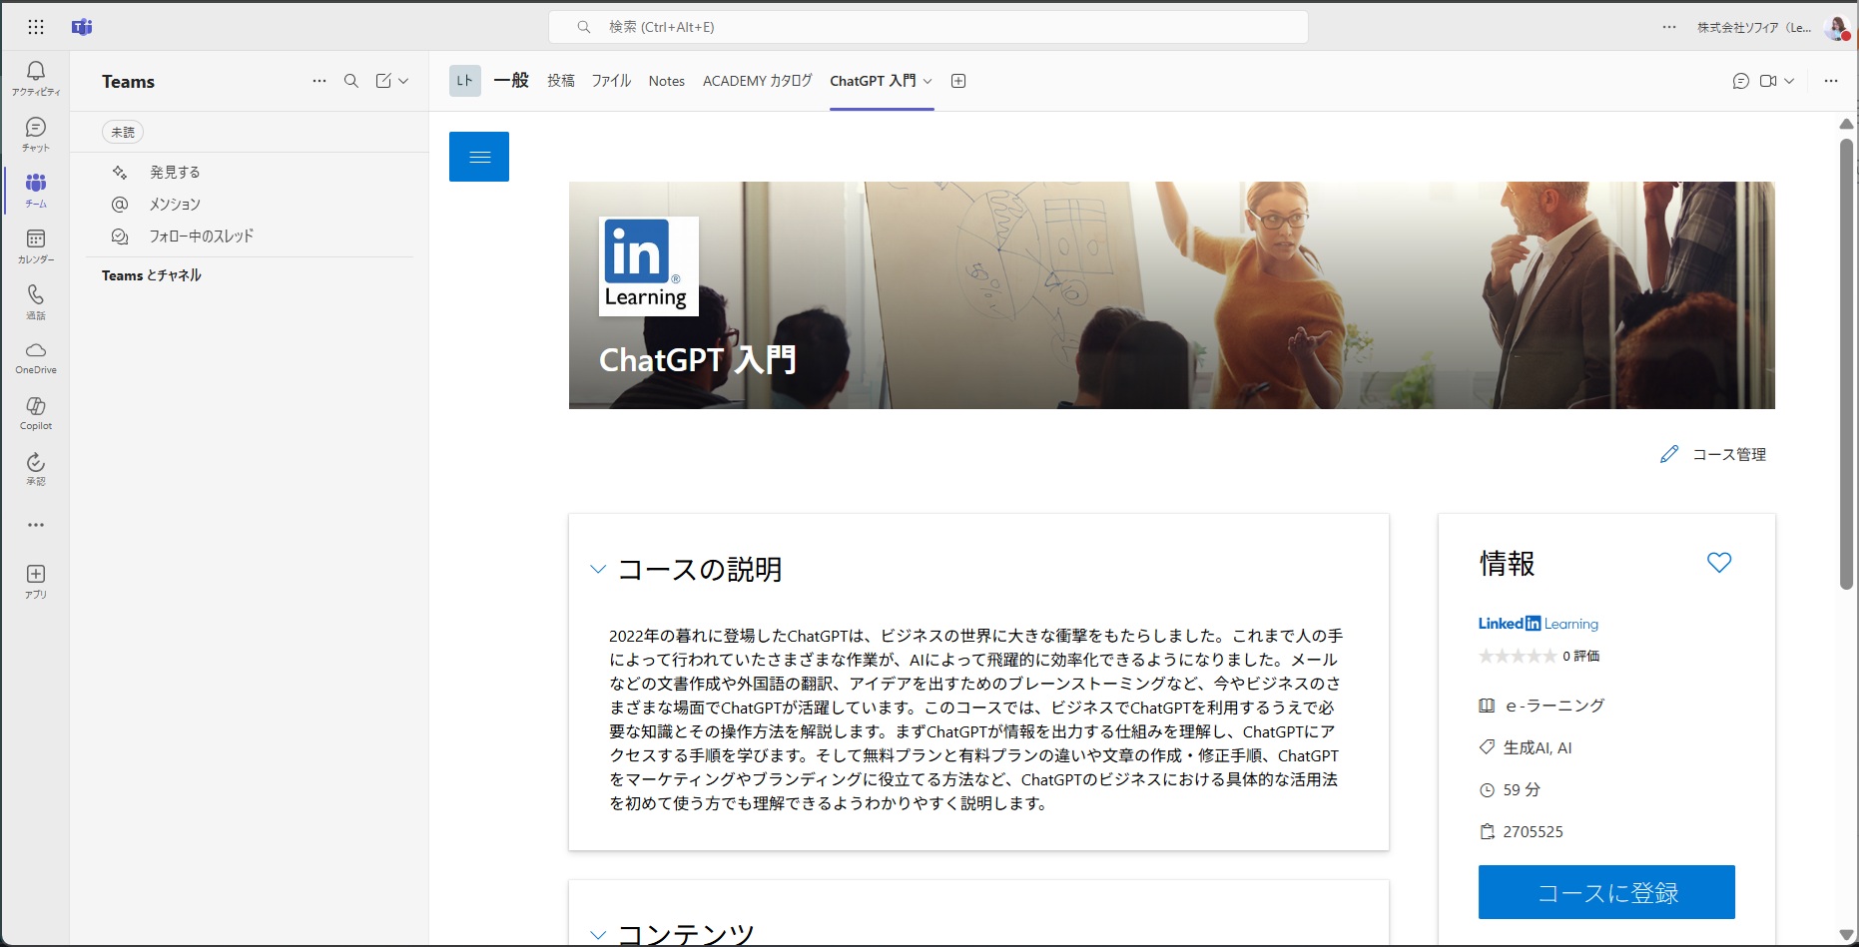1859x947 pixels.
Task: Click search icon in Teams panel
Action: coord(351,81)
